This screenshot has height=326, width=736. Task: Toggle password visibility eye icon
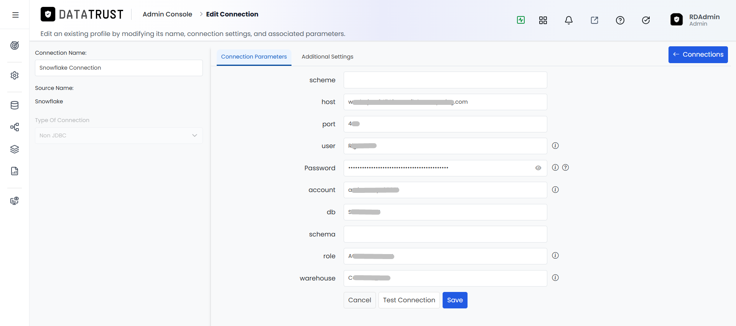click(538, 168)
